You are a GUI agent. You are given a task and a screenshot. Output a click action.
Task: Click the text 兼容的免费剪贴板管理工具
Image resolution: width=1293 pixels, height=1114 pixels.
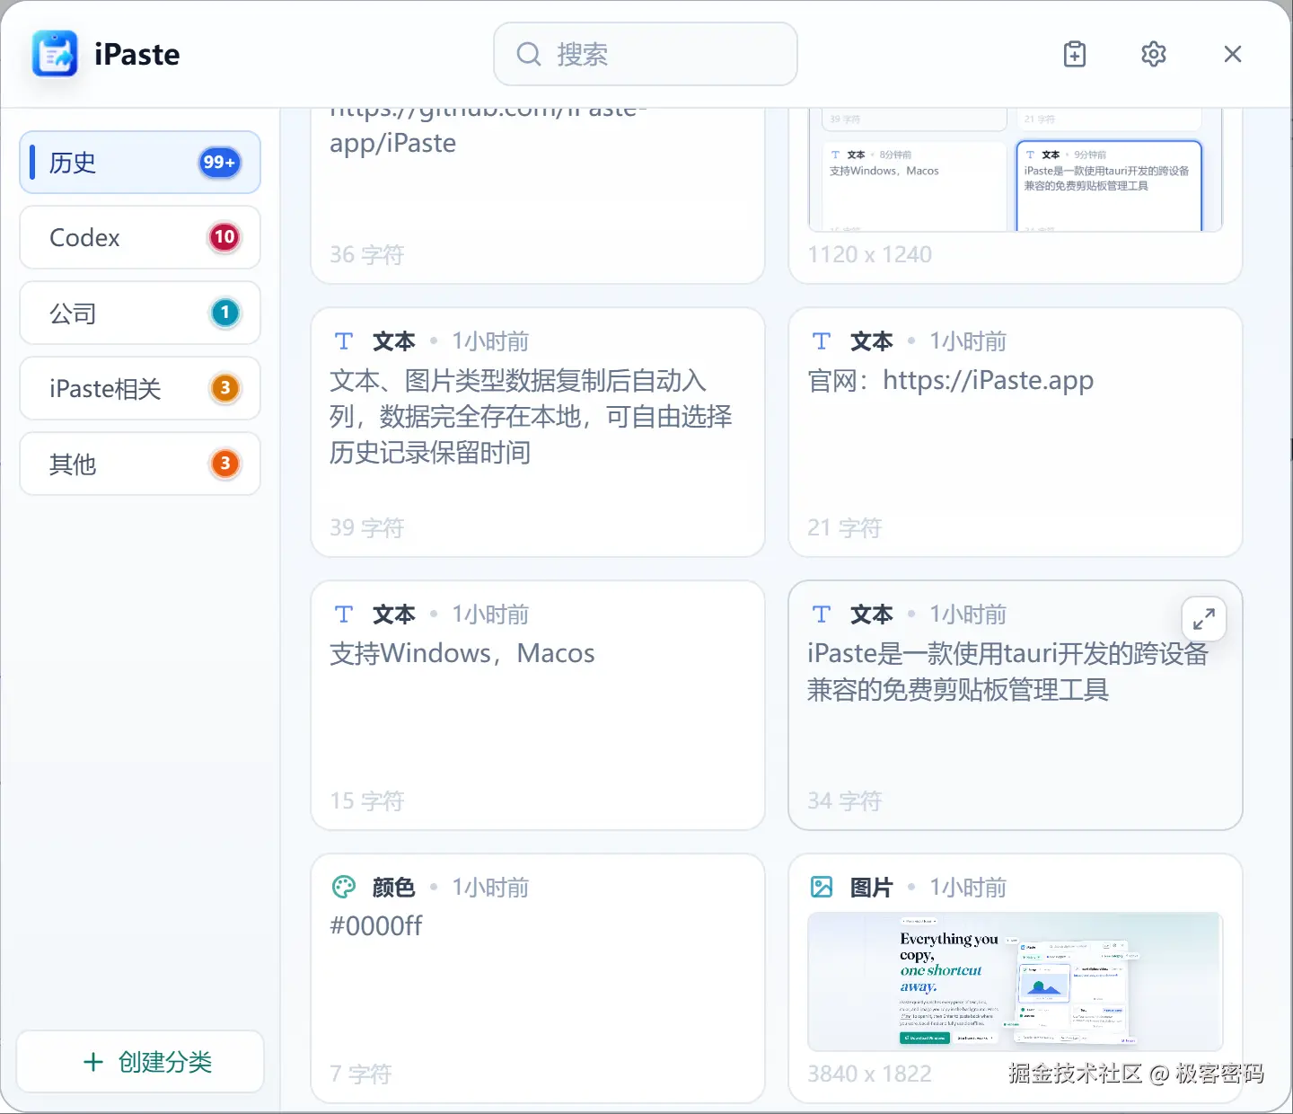(958, 690)
